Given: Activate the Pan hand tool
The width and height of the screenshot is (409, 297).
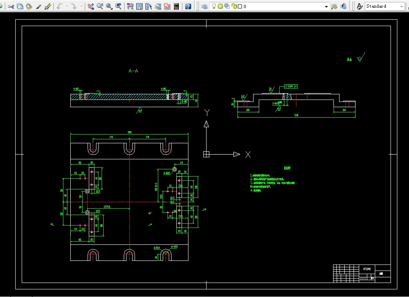Looking at the screenshot, I should [91, 6].
